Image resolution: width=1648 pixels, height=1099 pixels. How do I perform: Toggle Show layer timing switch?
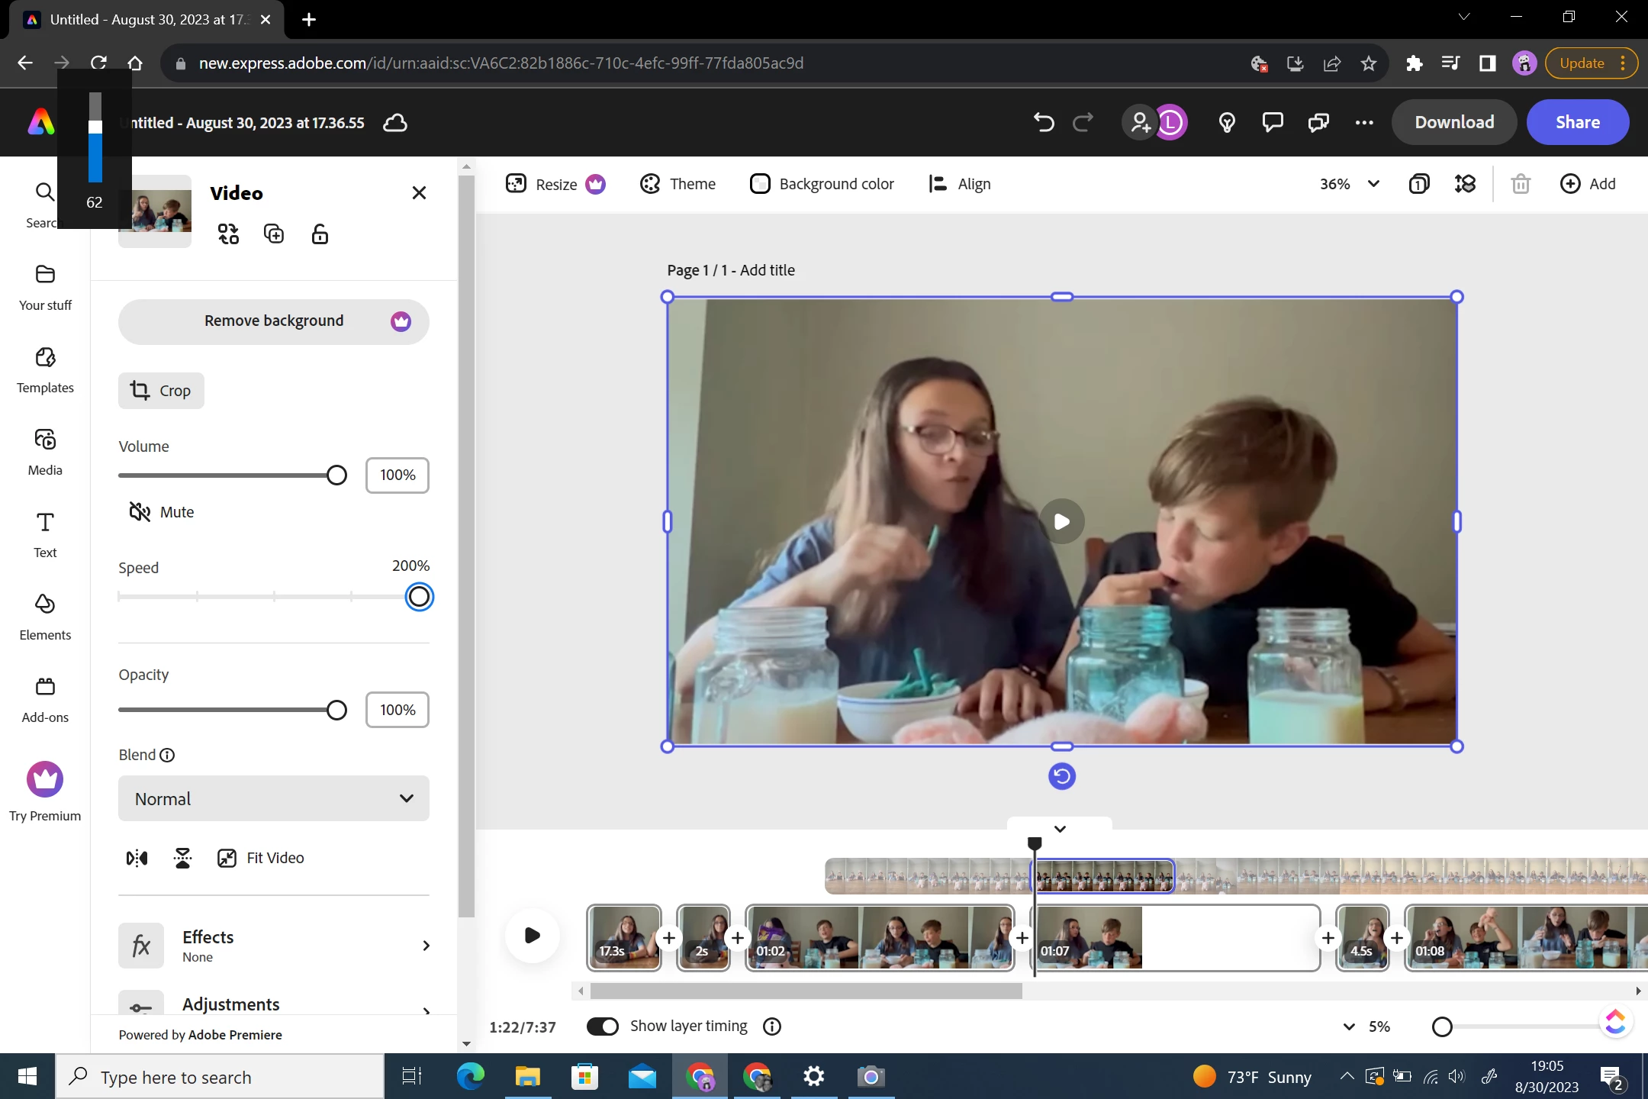coord(603,1026)
